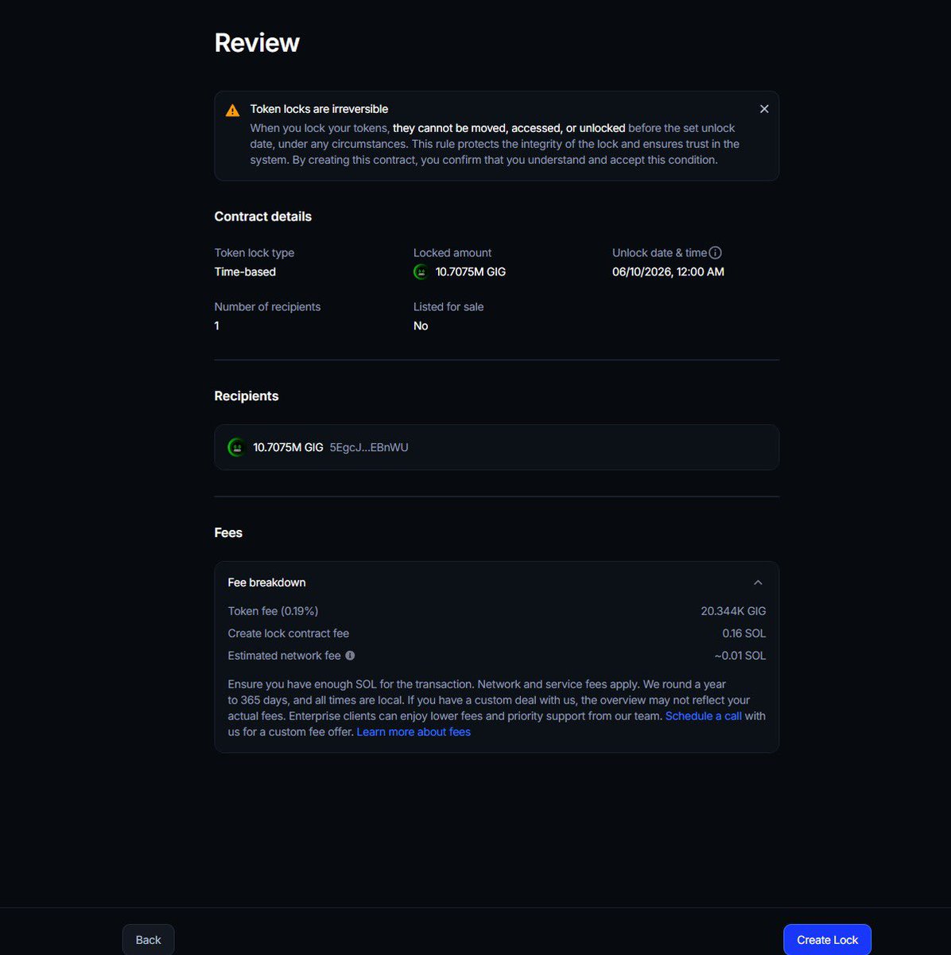The image size is (951, 955).
Task: Click the Listed for sale value No
Action: coord(421,326)
